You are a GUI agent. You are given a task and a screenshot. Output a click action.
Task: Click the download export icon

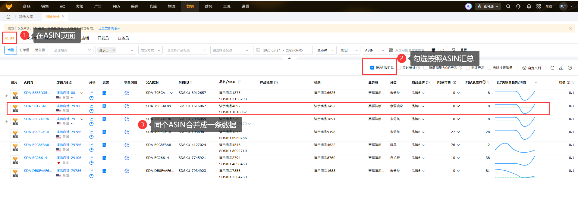(561, 68)
